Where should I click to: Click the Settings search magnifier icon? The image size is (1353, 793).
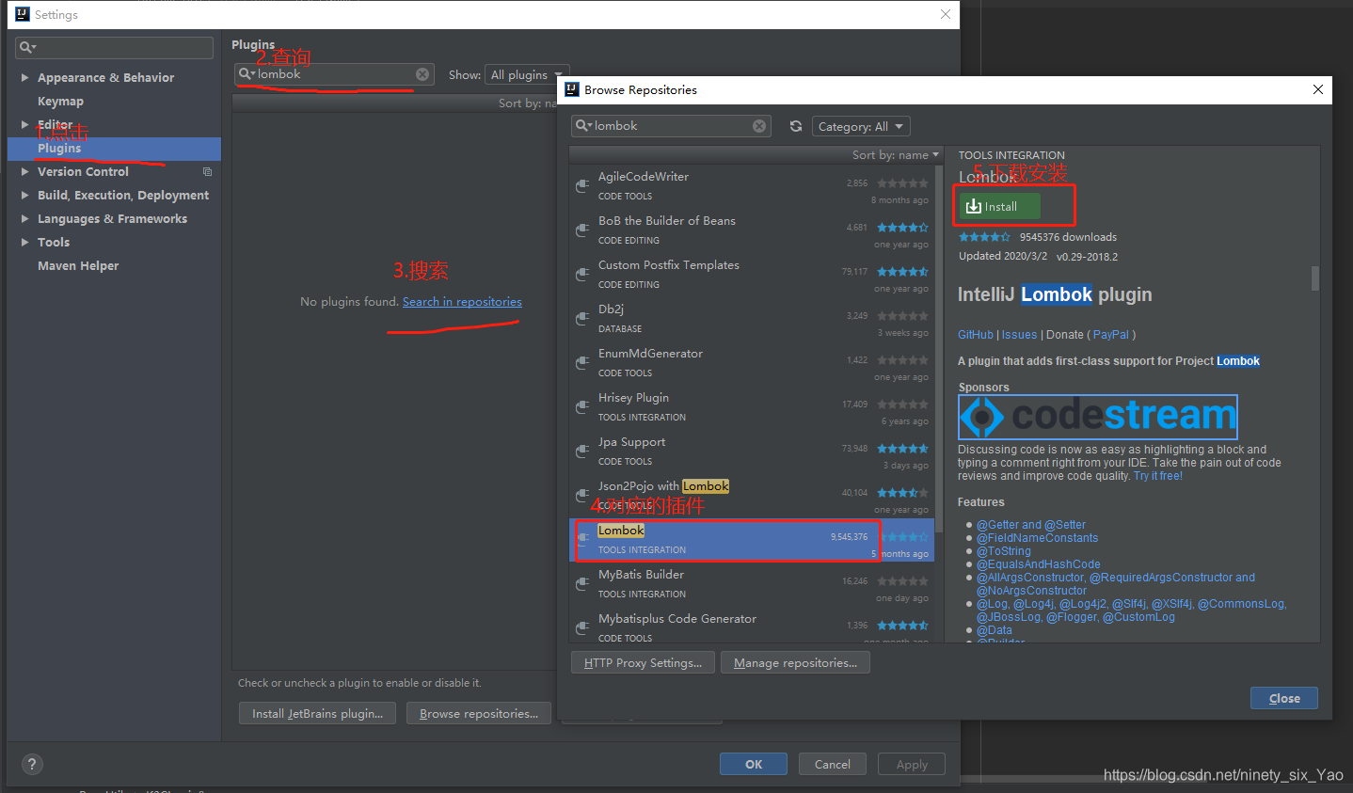click(x=27, y=47)
